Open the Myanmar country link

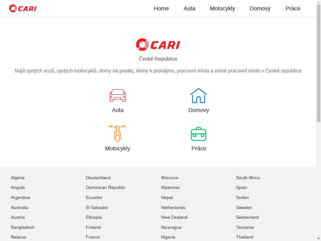(x=171, y=188)
